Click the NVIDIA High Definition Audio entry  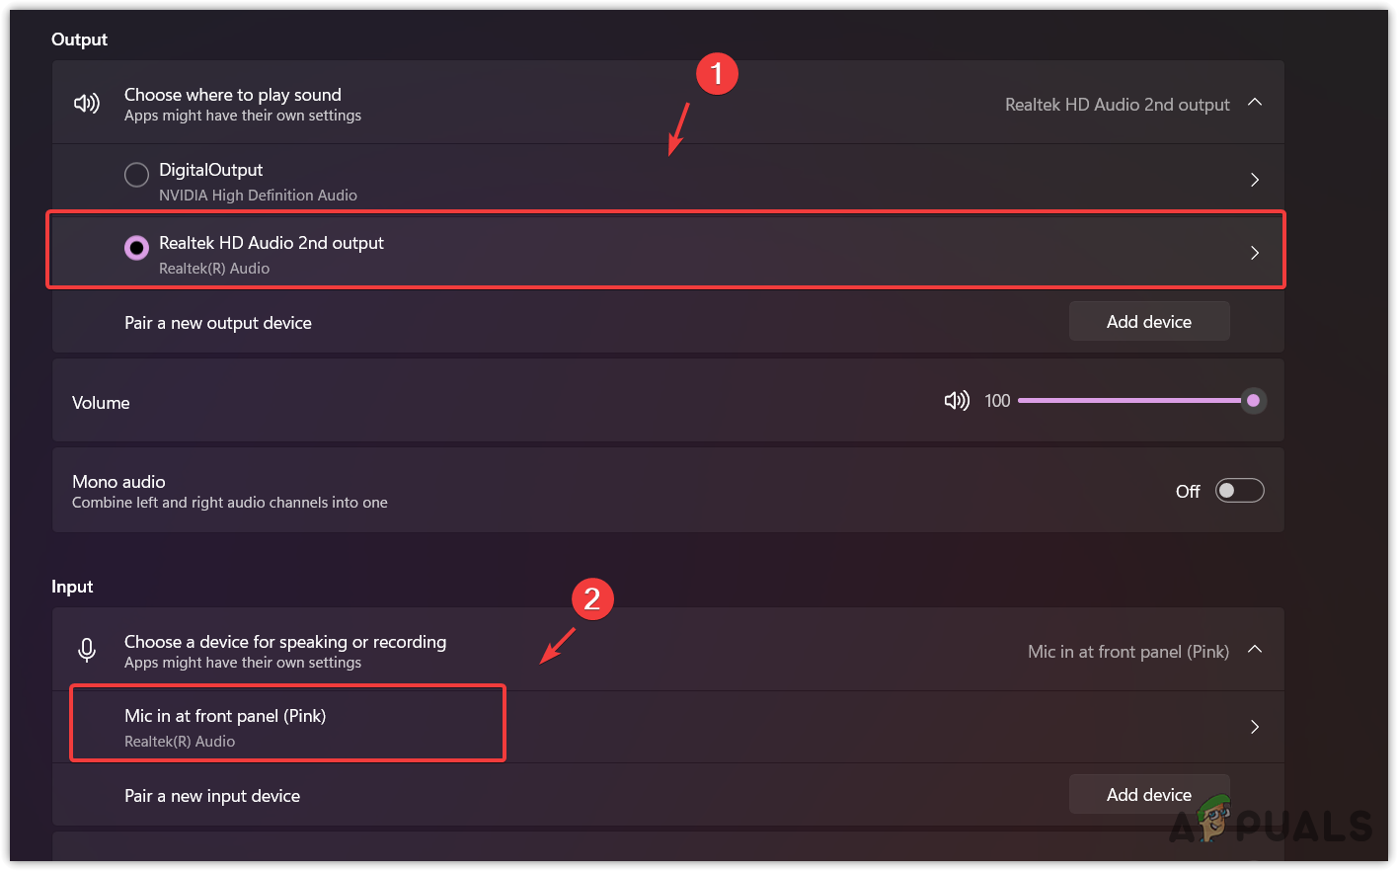pyautogui.click(x=258, y=196)
